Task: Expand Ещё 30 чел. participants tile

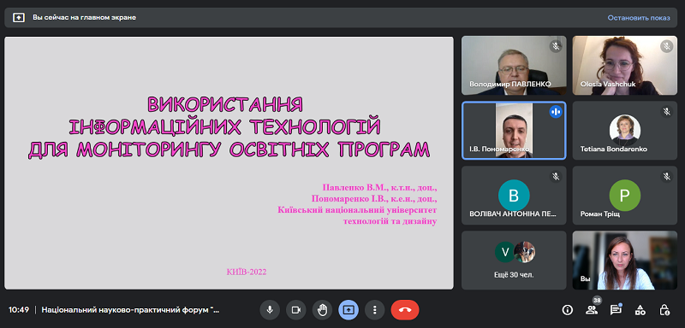Action: tap(514, 260)
